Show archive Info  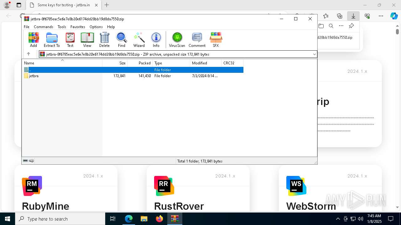pyautogui.click(x=156, y=40)
